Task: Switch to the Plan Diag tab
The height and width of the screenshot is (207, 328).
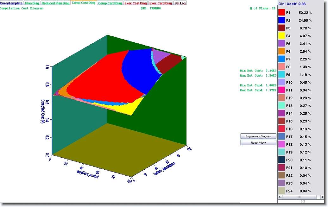Action: point(32,3)
